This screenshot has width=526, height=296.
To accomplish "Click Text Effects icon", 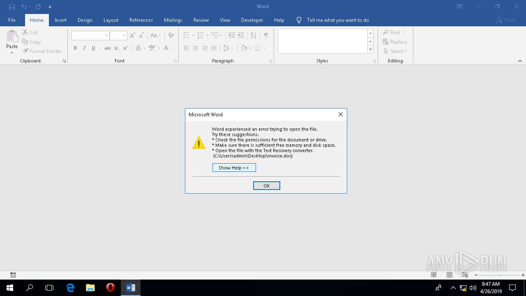I will (138, 48).
